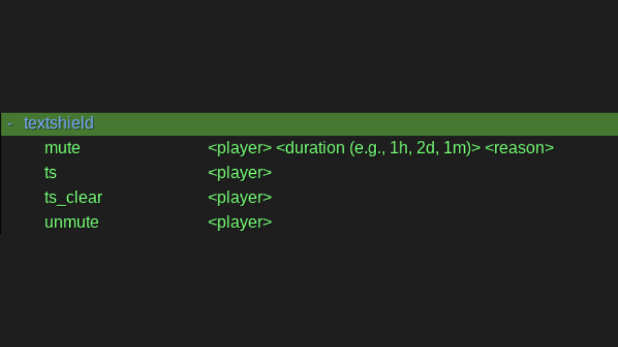This screenshot has height=347, width=618.
Task: Select the textshield category label
Action: [58, 123]
